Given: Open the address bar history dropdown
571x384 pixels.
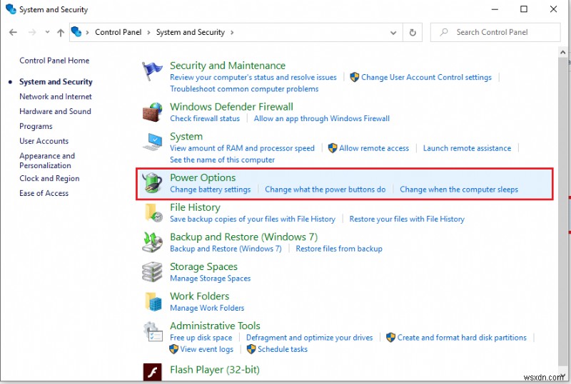Looking at the screenshot, I should [x=393, y=32].
